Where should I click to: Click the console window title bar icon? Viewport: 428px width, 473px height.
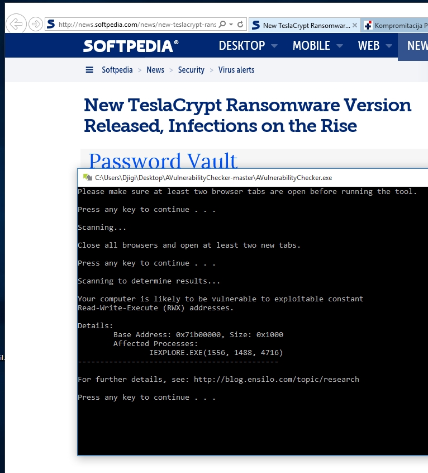[x=87, y=177]
